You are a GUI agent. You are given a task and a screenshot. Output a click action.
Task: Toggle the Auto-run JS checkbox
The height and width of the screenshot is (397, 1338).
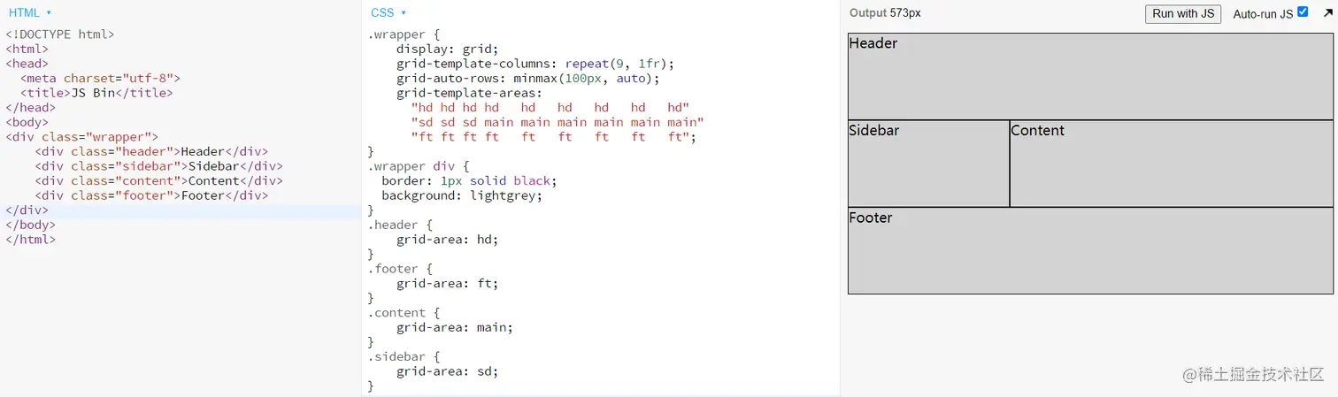click(1303, 12)
